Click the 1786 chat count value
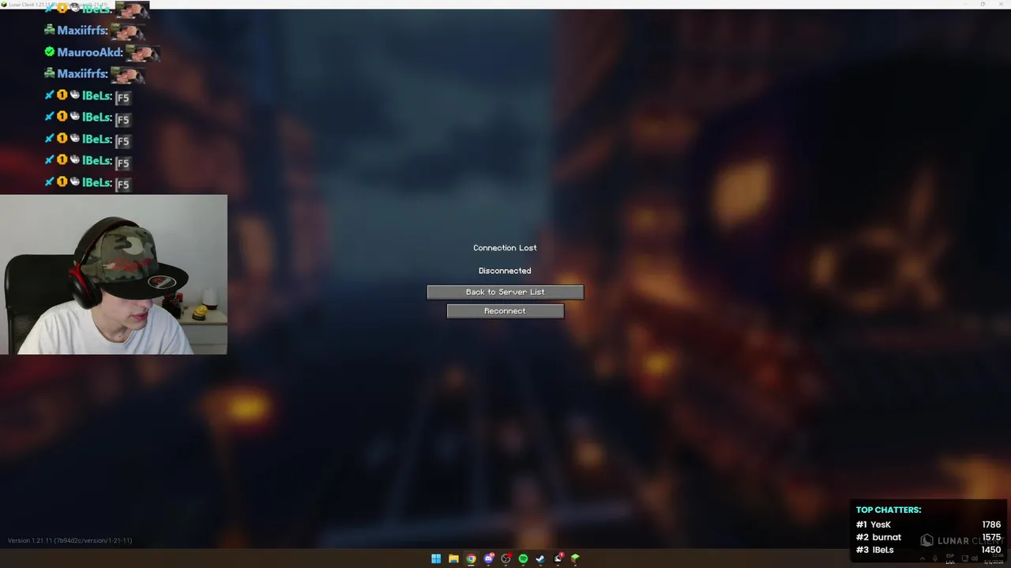Screen dimensions: 1011x568 (x=991, y=525)
